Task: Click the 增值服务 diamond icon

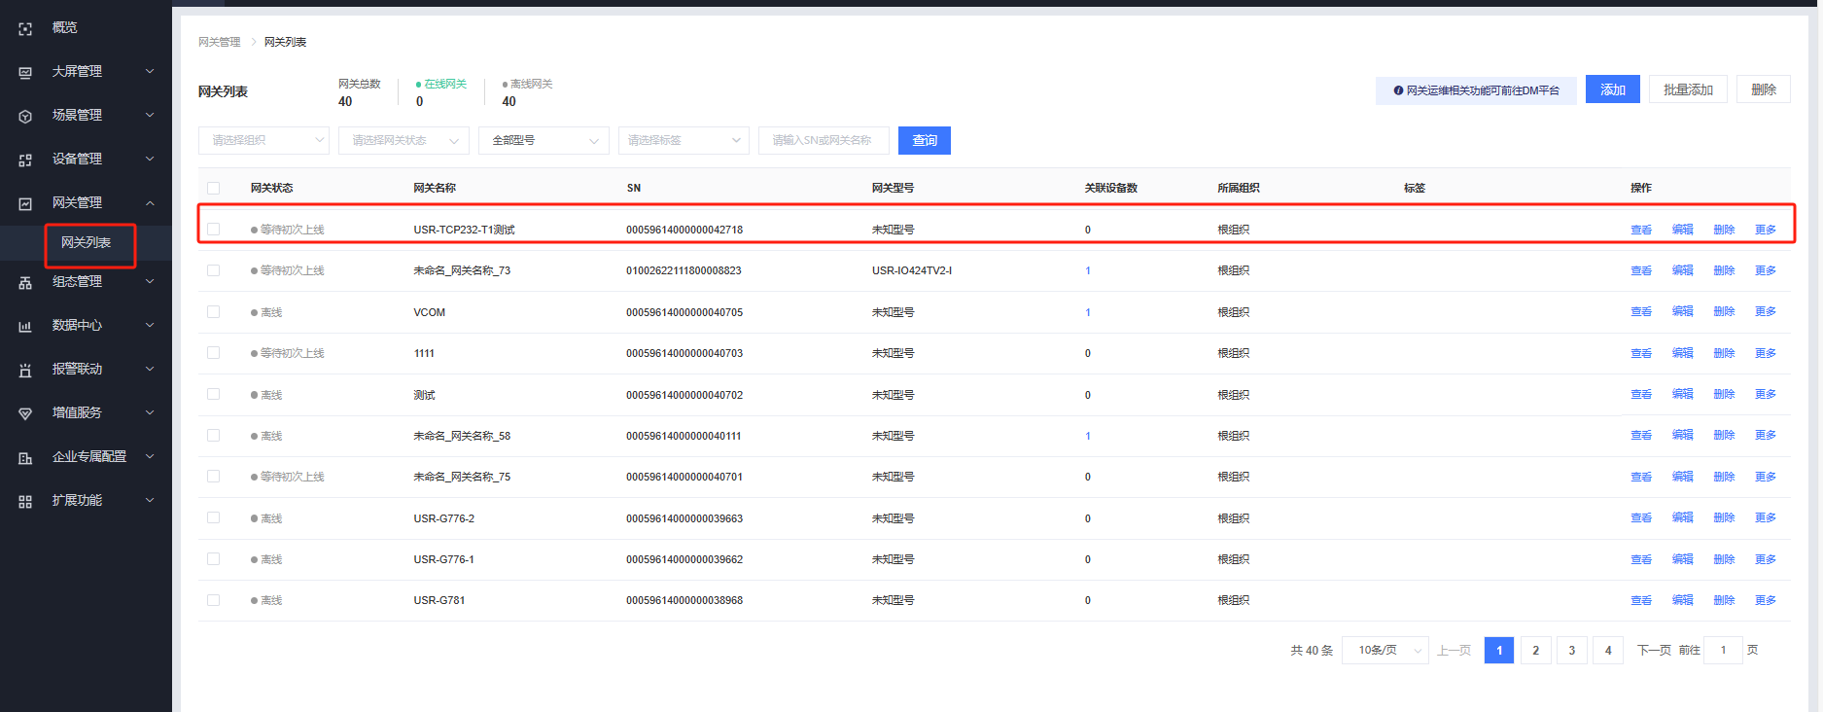Action: coord(25,414)
